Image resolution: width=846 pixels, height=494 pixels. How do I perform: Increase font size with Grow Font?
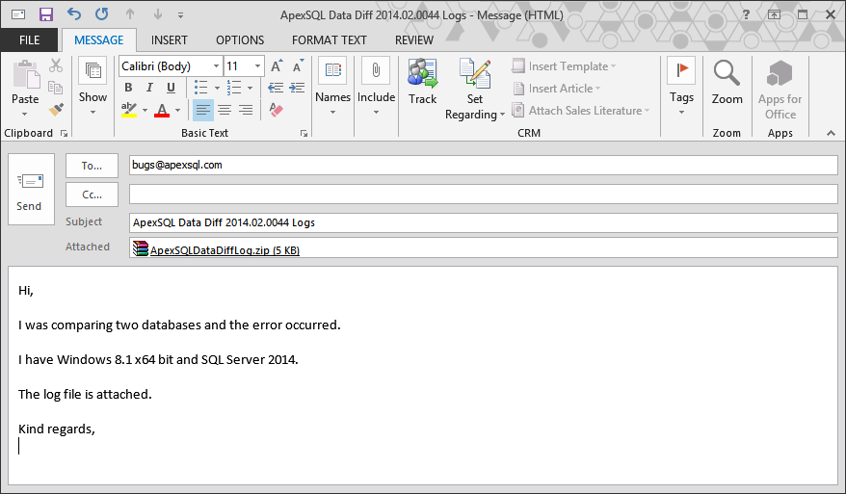coord(277,65)
